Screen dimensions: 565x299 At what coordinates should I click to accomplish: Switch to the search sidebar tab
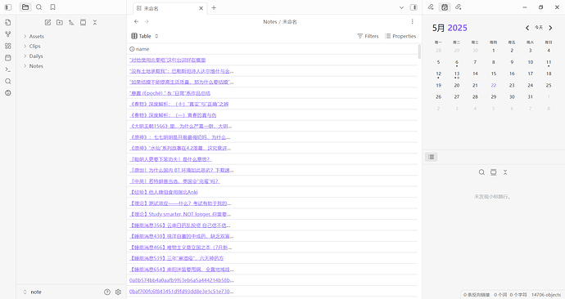pyautogui.click(x=39, y=7)
